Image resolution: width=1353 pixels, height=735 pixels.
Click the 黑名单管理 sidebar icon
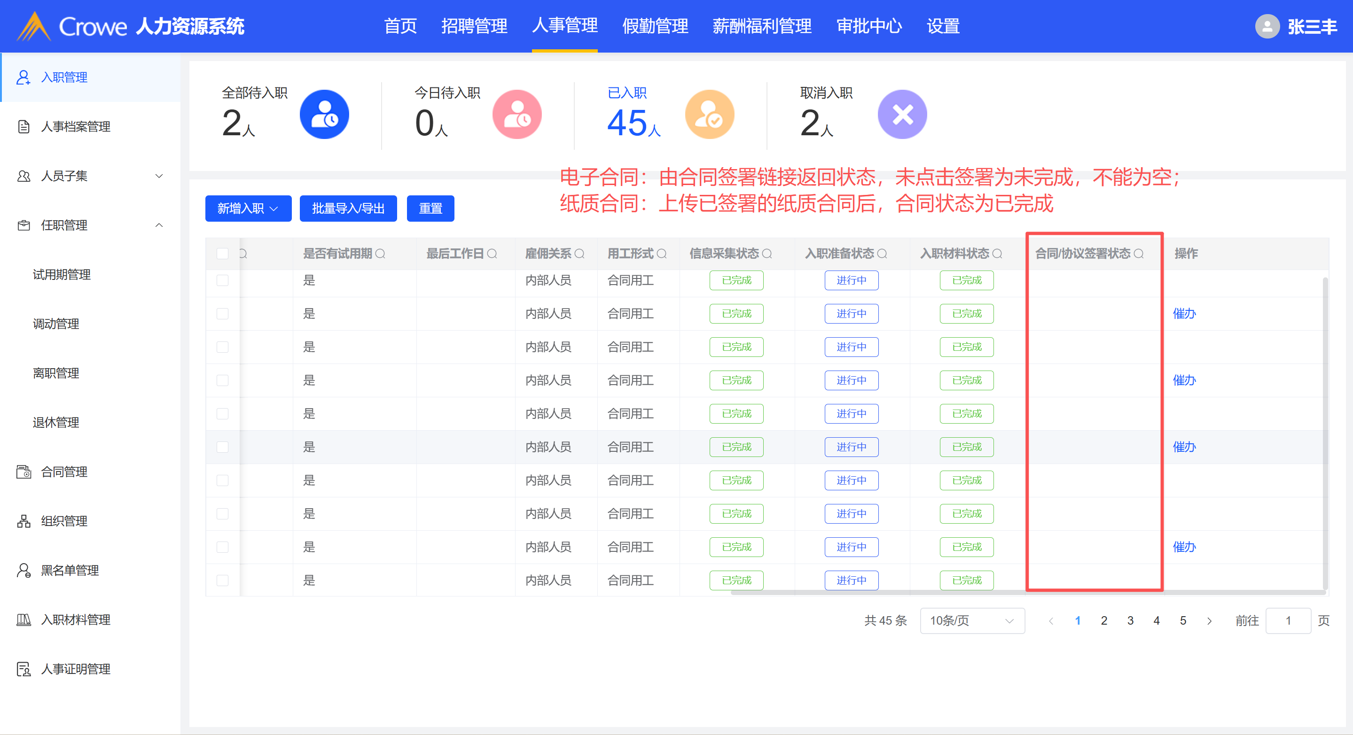(23, 571)
